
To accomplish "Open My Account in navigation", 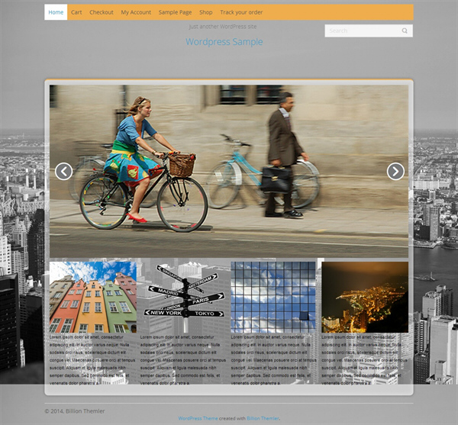I will [136, 12].
